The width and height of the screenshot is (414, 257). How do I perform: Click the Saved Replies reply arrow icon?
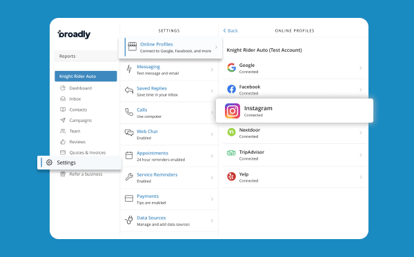pyautogui.click(x=129, y=90)
